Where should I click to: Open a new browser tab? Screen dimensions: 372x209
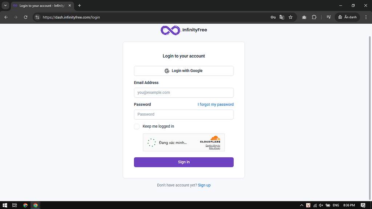(80, 5)
